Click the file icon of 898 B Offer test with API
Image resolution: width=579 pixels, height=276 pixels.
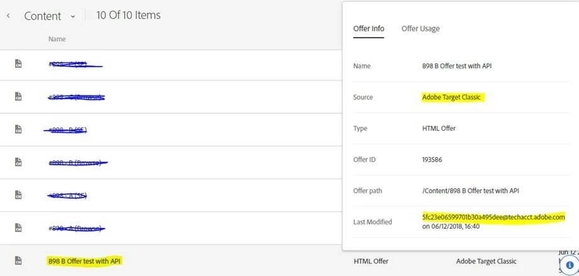click(18, 260)
